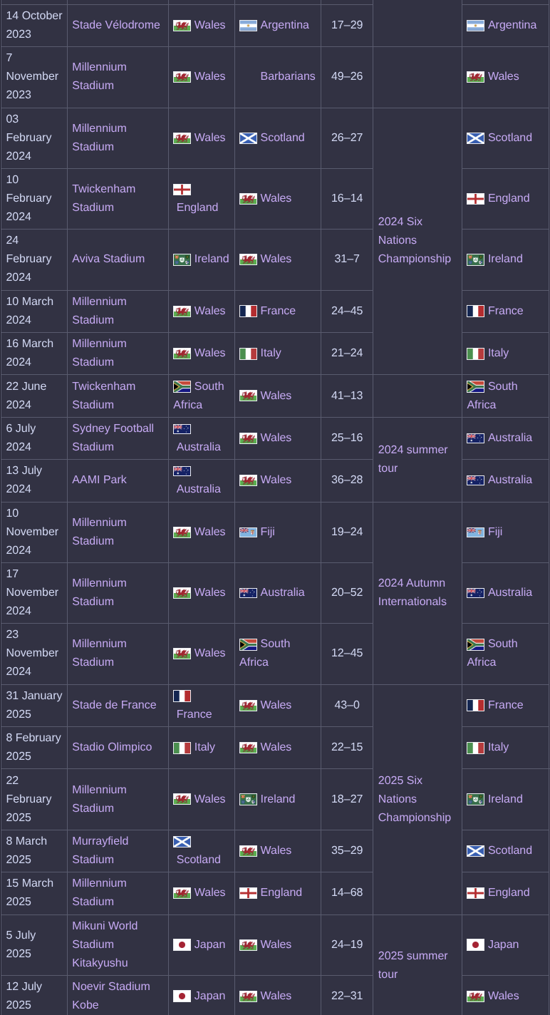The image size is (550, 1015).
Task: Open Noevir Stadium Kobe link
Action: (111, 996)
